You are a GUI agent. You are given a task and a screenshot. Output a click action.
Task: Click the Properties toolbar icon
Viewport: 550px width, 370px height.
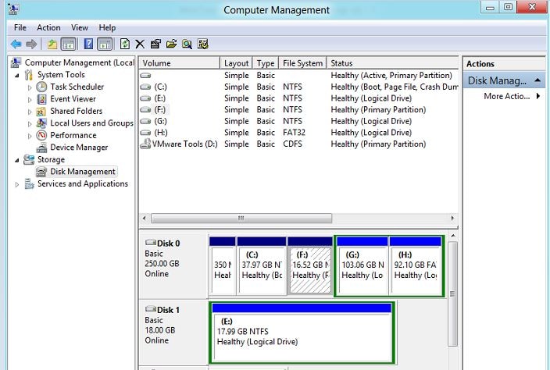pos(155,44)
